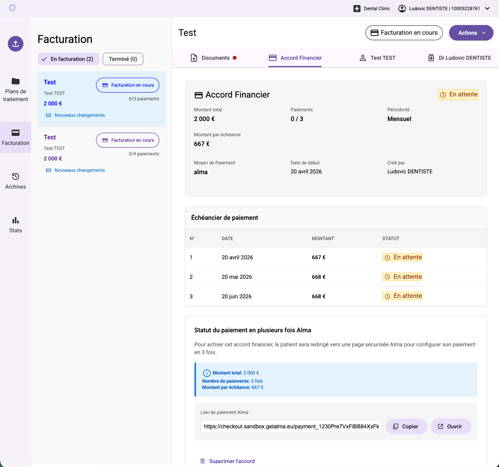Click the purple upload icon button
The image size is (499, 467).
click(16, 44)
